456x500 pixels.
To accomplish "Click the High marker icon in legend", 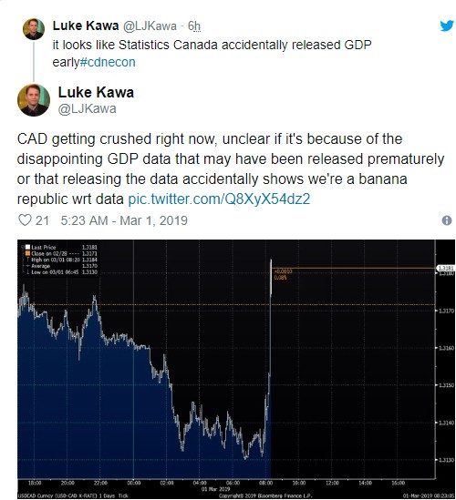I will 27,260.
